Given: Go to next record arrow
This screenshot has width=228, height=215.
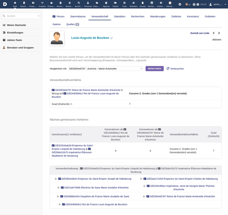Looking at the screenshot, I should coord(219,33).
